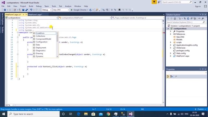Click the Sign in link
The image size is (208, 117).
(198, 6)
